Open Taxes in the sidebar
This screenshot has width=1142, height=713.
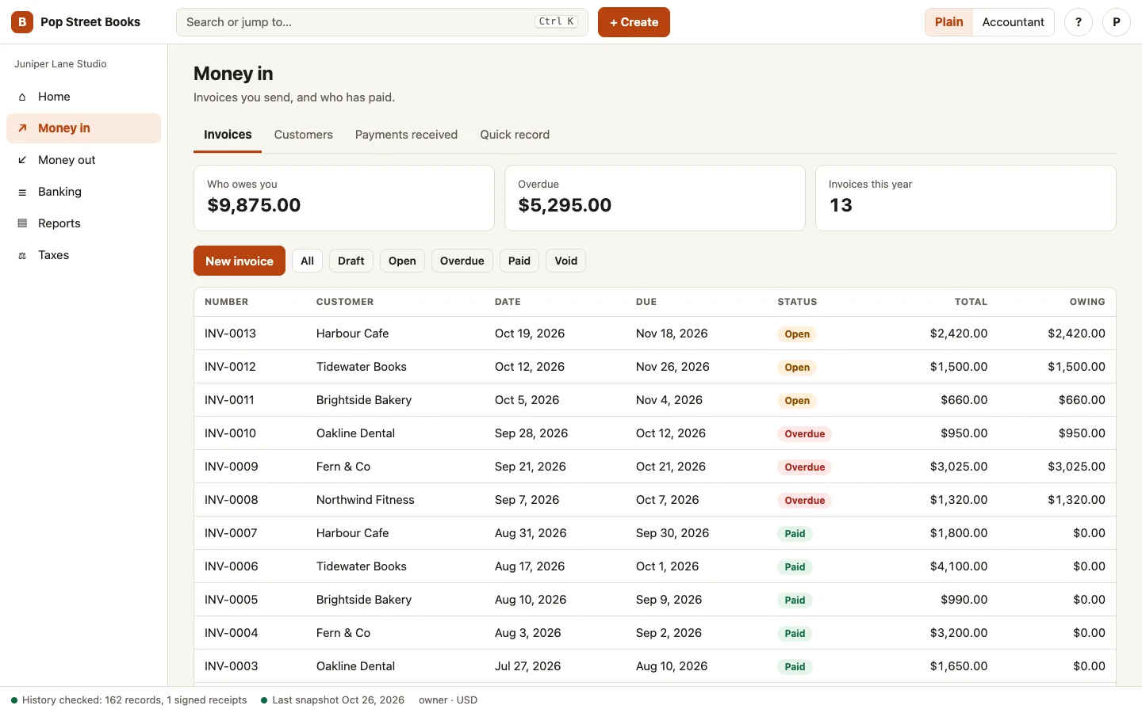click(84, 255)
